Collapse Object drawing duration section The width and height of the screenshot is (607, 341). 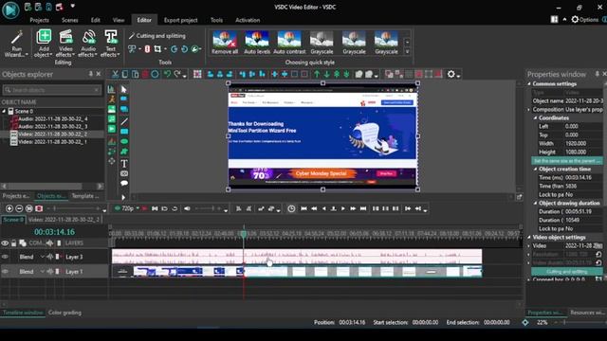(x=535, y=203)
